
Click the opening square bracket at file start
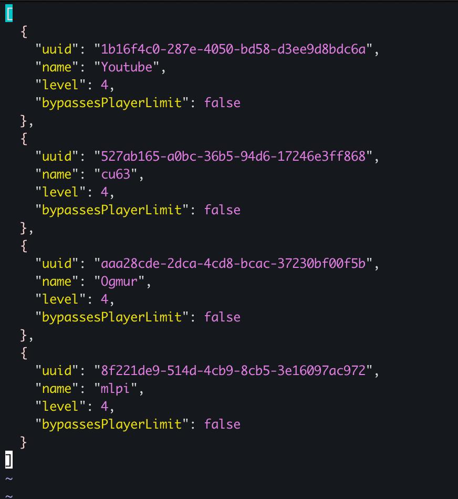click(x=9, y=14)
